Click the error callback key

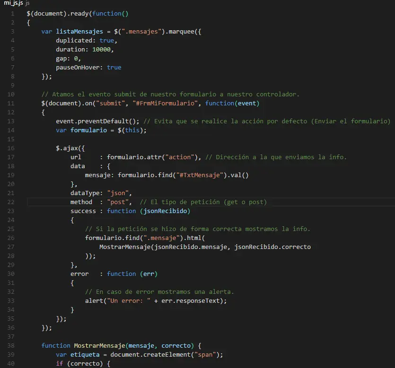79,274
